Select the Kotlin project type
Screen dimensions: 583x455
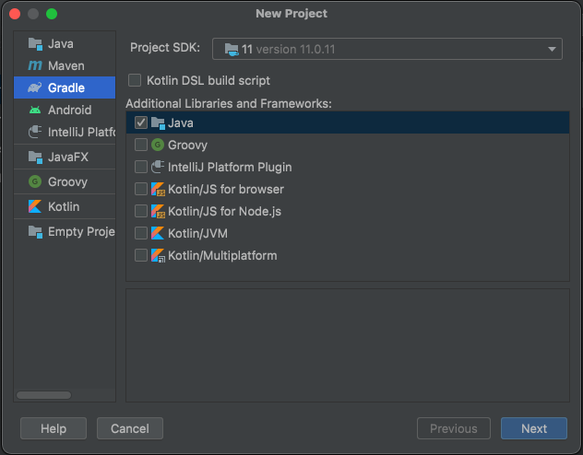point(65,206)
